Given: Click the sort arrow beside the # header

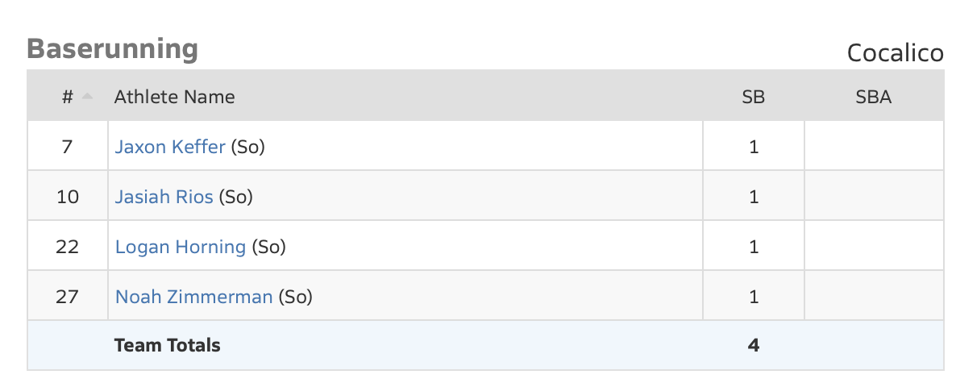Looking at the screenshot, I should (87, 97).
